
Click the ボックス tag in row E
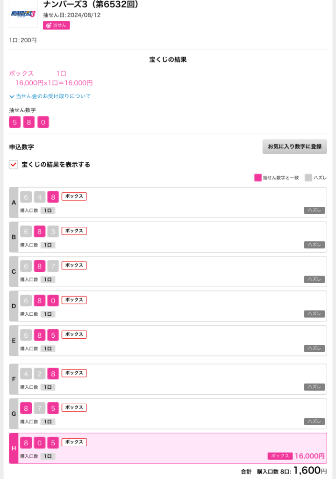click(x=74, y=334)
